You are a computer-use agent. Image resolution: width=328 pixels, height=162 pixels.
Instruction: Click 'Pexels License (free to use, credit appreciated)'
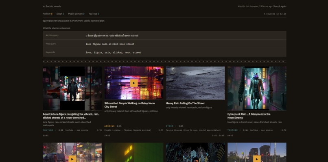pyautogui.click(x=193, y=130)
